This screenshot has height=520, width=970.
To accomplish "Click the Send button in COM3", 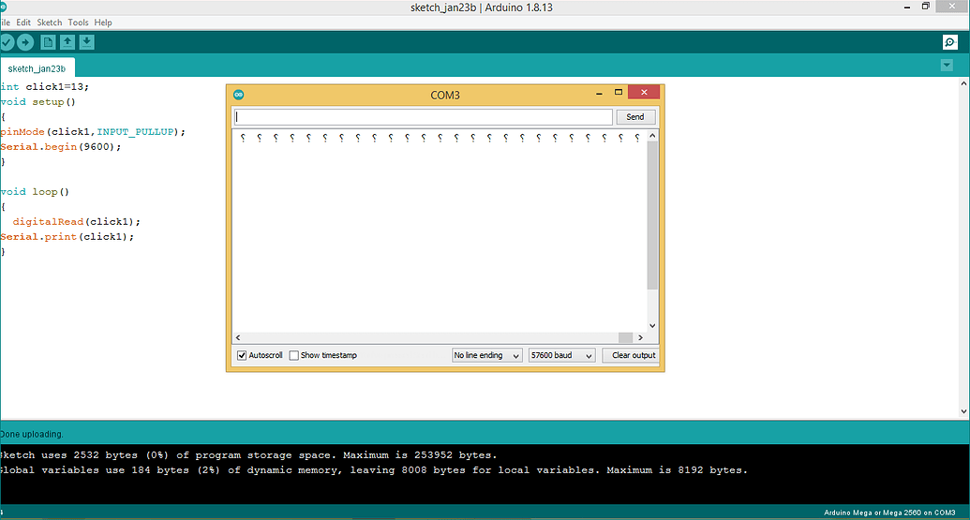I will click(635, 117).
